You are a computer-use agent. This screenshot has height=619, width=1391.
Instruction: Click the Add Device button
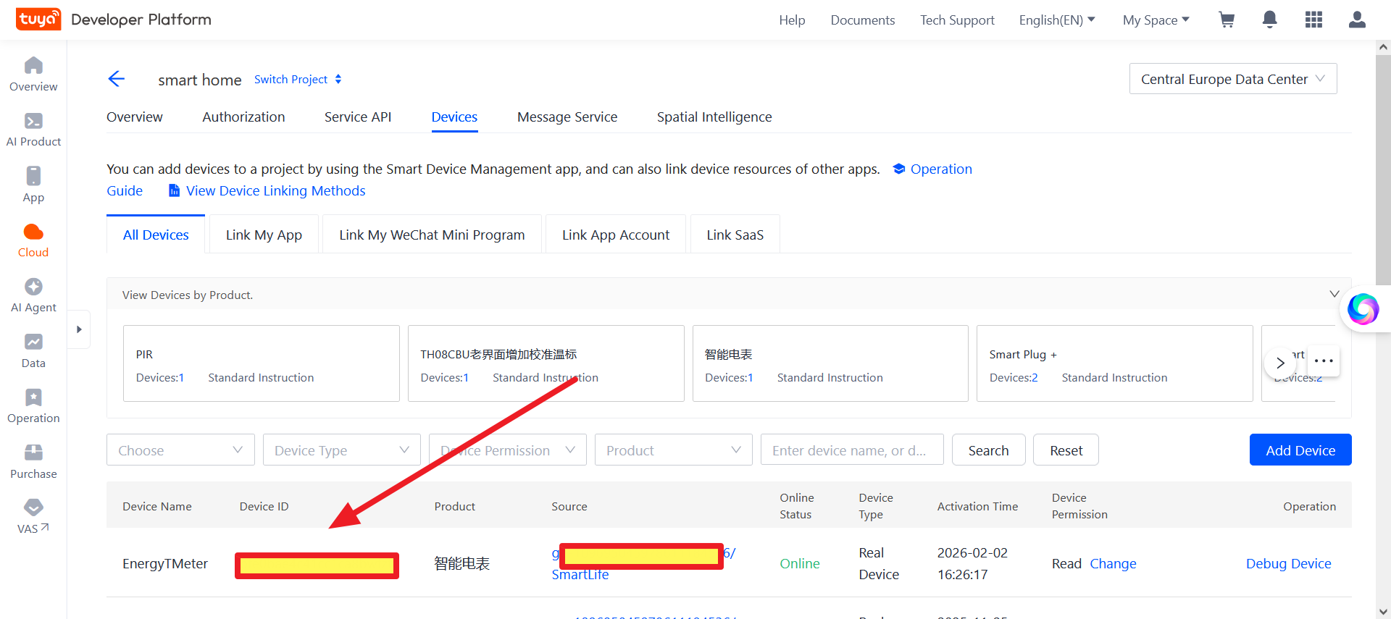point(1300,450)
